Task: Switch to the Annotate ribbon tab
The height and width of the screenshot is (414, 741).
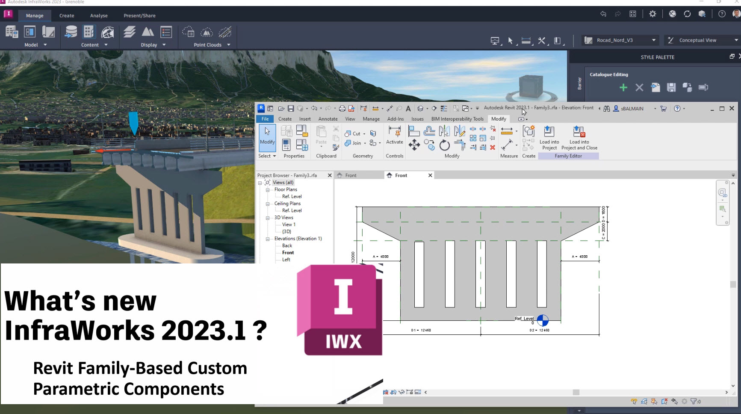Action: [328, 119]
